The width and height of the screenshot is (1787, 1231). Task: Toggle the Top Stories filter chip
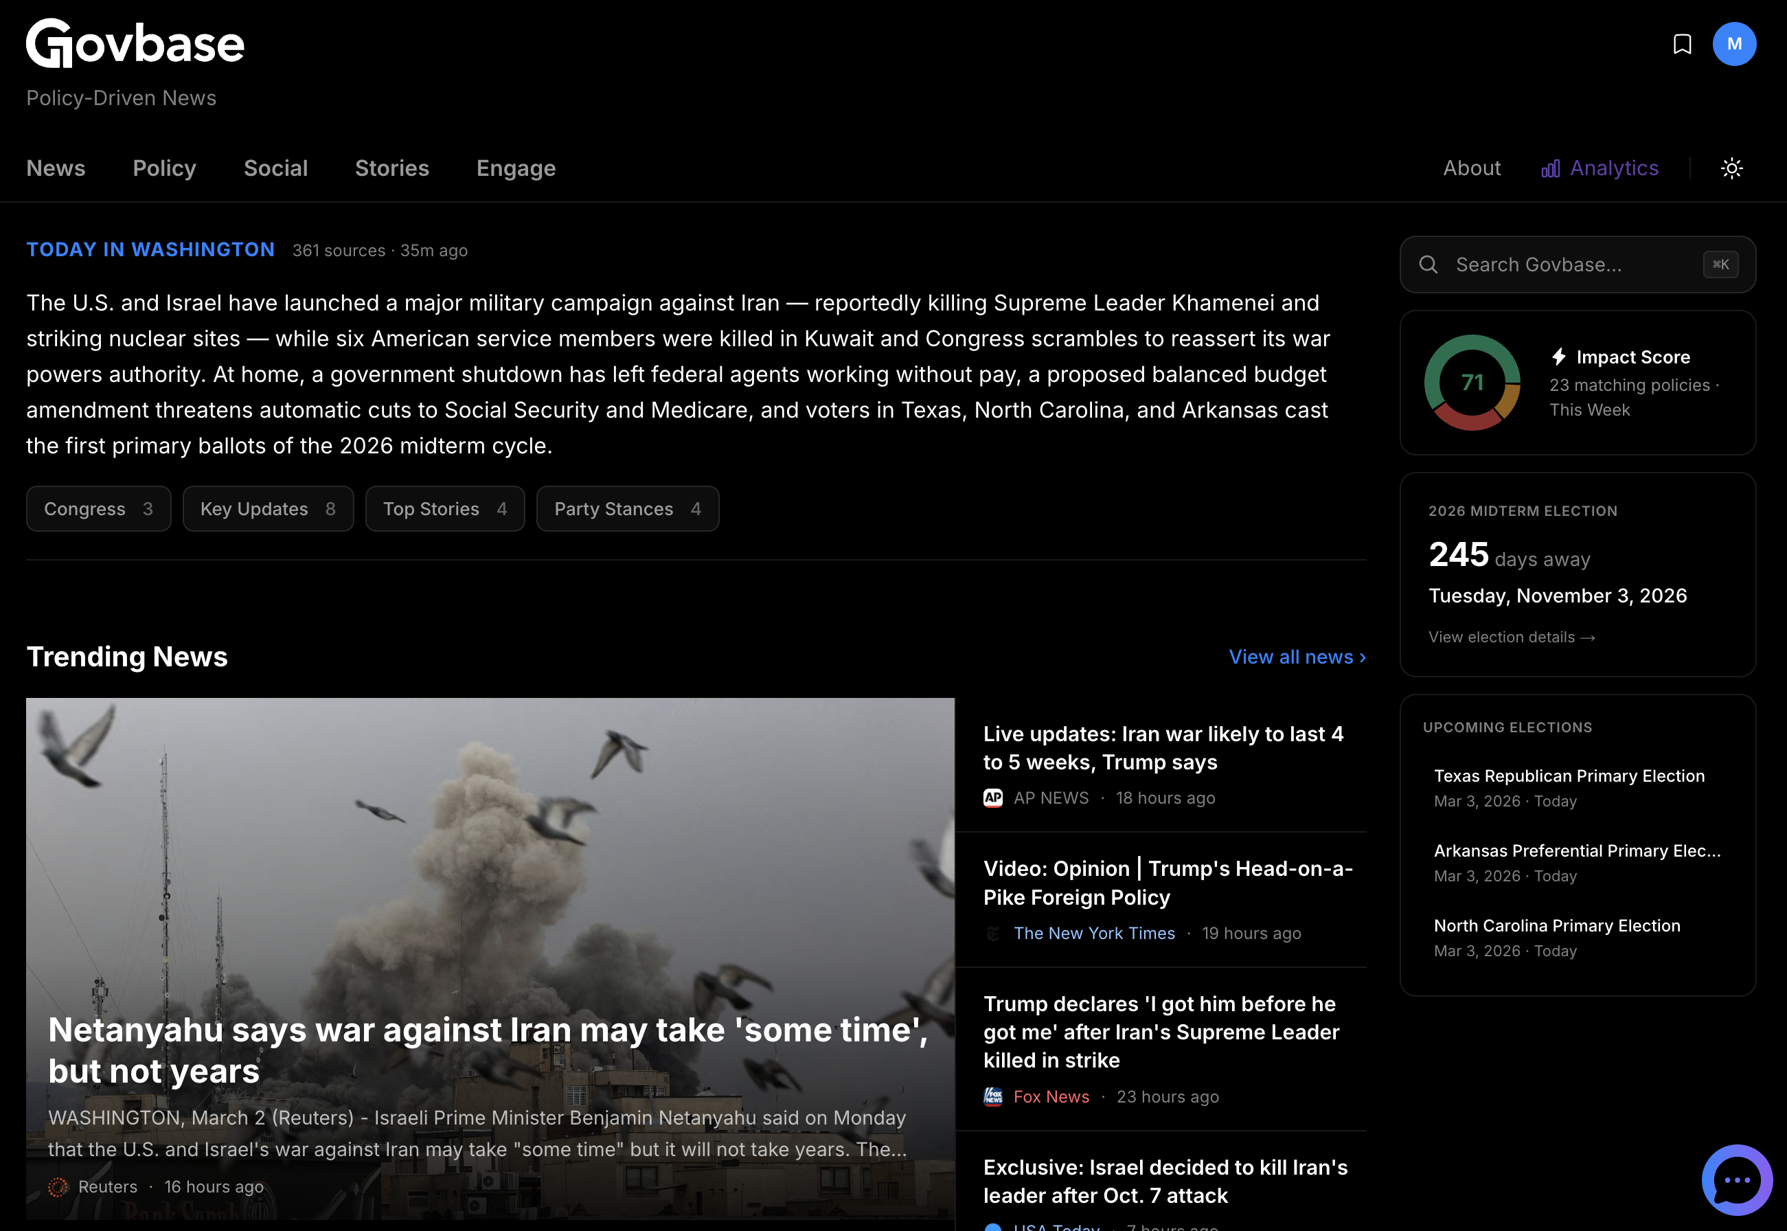click(445, 508)
